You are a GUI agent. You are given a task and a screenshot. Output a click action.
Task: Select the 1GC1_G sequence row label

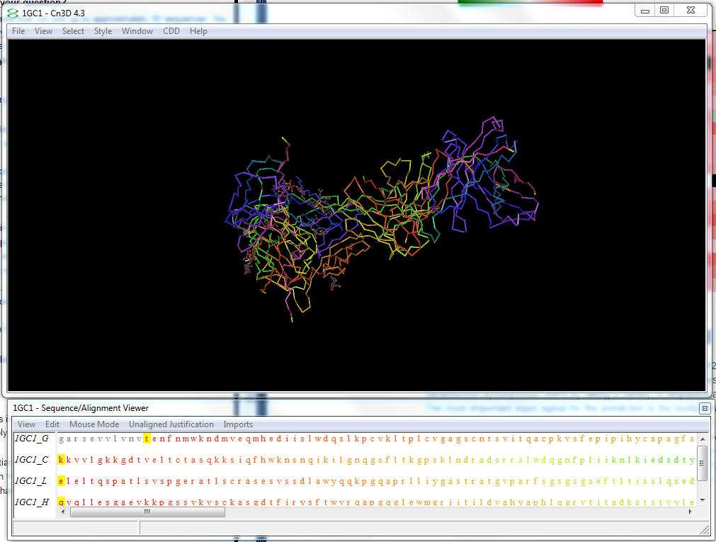[x=32, y=439]
